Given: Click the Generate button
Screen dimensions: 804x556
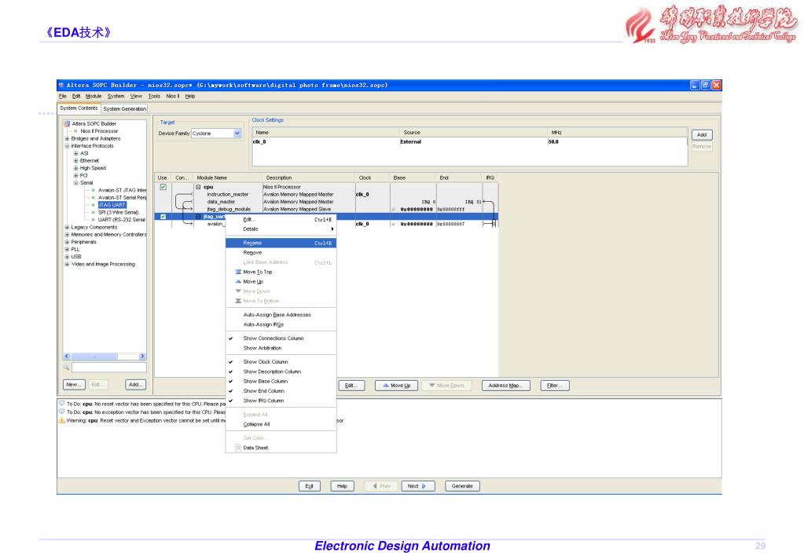Looking at the screenshot, I should click(x=462, y=486).
